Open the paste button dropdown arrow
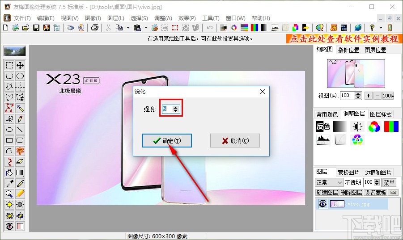Viewport: 403px width, 240px height. click(x=146, y=27)
